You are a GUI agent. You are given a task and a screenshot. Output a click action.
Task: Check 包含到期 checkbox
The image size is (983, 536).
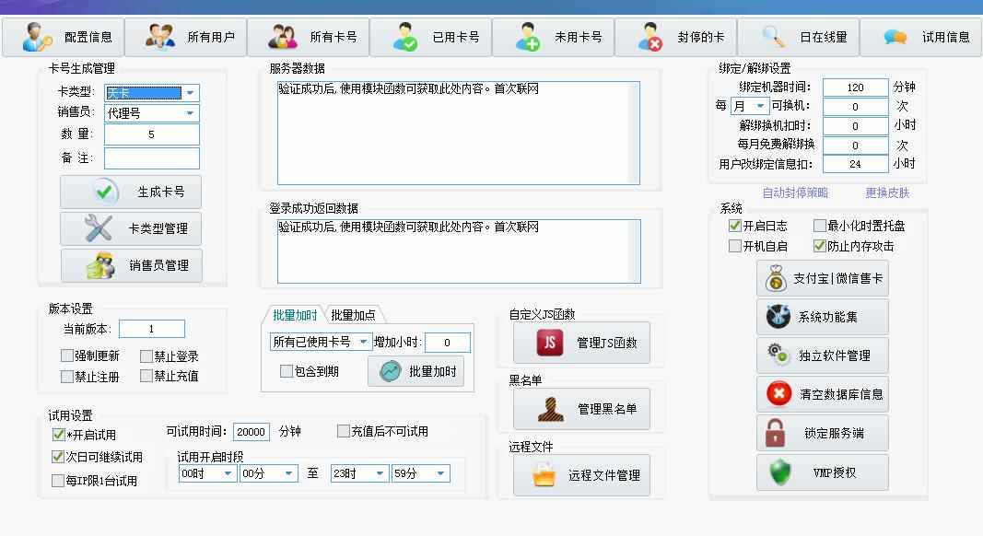[x=287, y=371]
